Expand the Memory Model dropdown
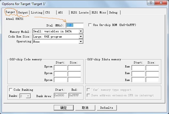This screenshot has width=169, height=114. 81,31
